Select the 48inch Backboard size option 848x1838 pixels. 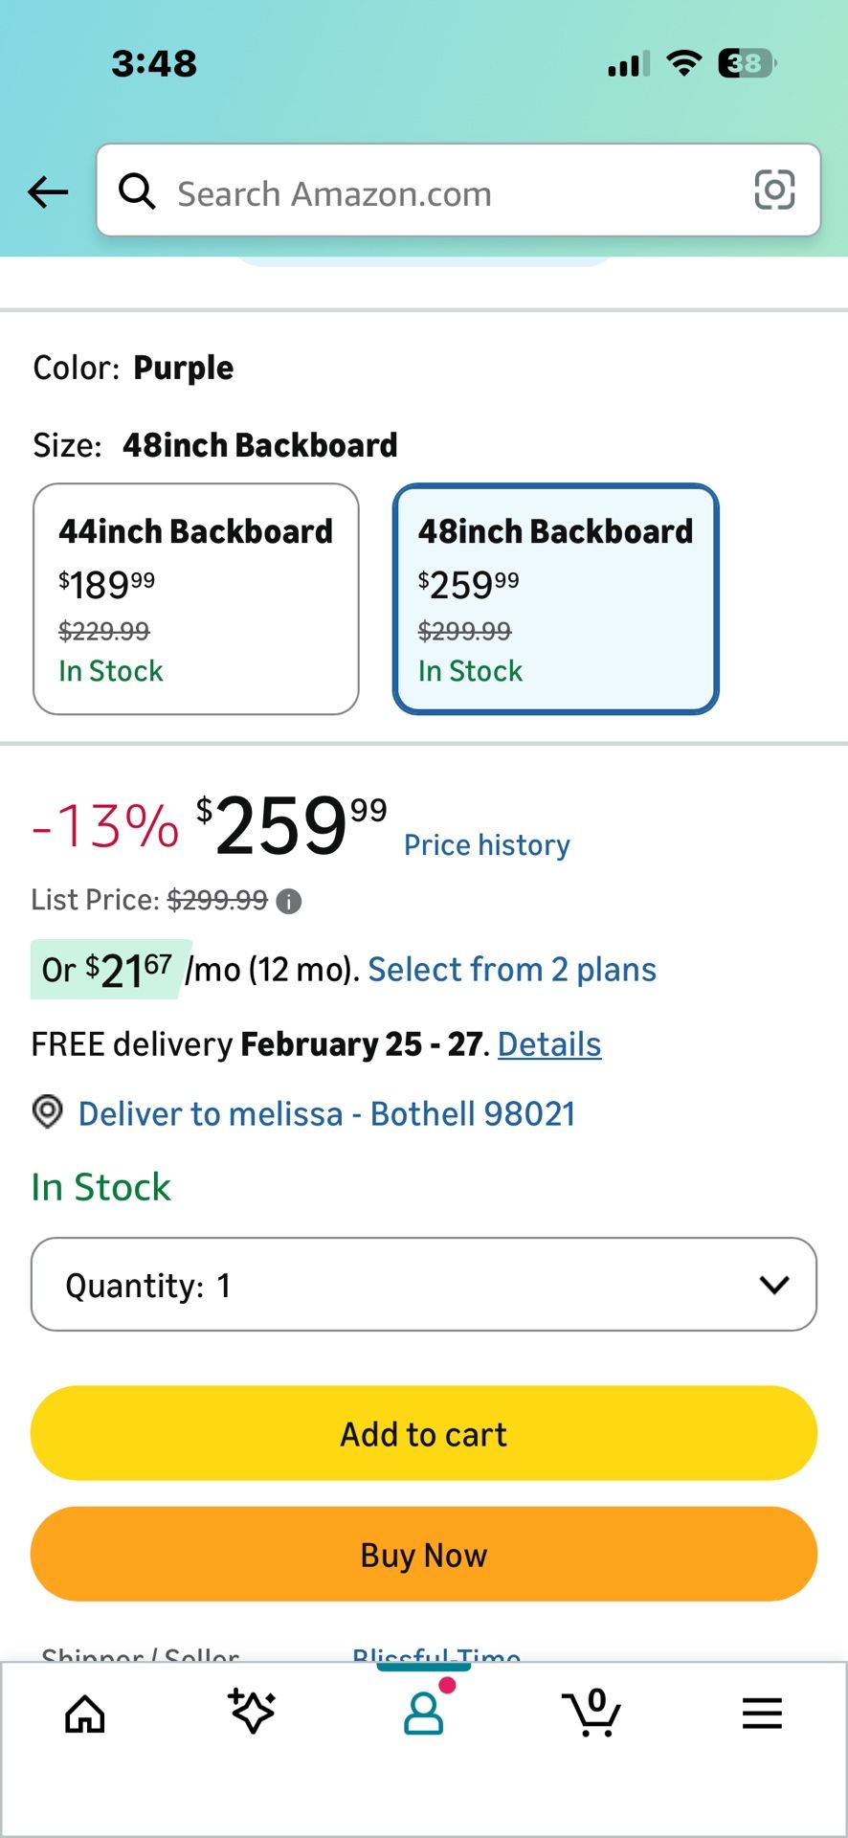click(x=555, y=599)
